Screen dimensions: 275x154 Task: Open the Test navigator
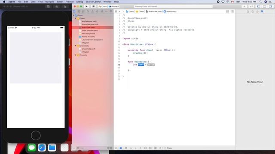tap(97, 12)
